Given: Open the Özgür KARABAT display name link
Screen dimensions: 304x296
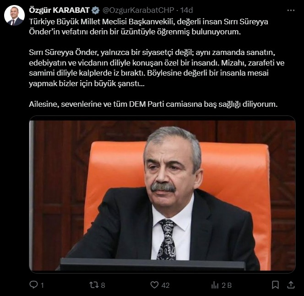Looking at the screenshot, I should click(x=59, y=10).
